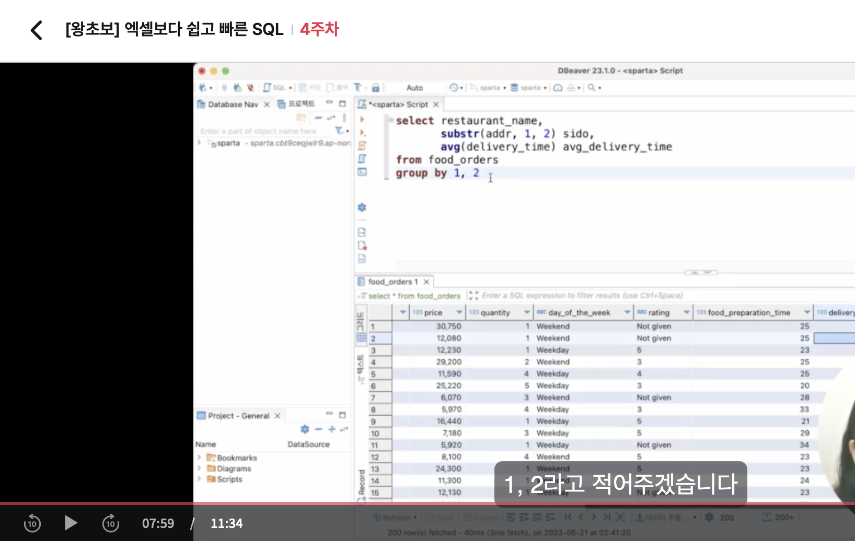Screen dimensions: 855x541
Task: Open the navigator filter funnel dropdown
Action: pyautogui.click(x=342, y=131)
